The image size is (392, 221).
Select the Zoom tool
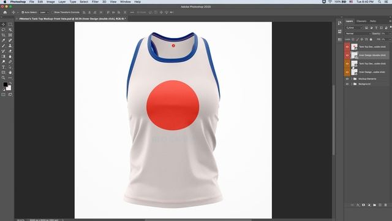click(x=3, y=78)
